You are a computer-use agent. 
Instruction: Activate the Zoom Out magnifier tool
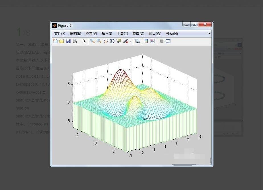click(x=99, y=41)
